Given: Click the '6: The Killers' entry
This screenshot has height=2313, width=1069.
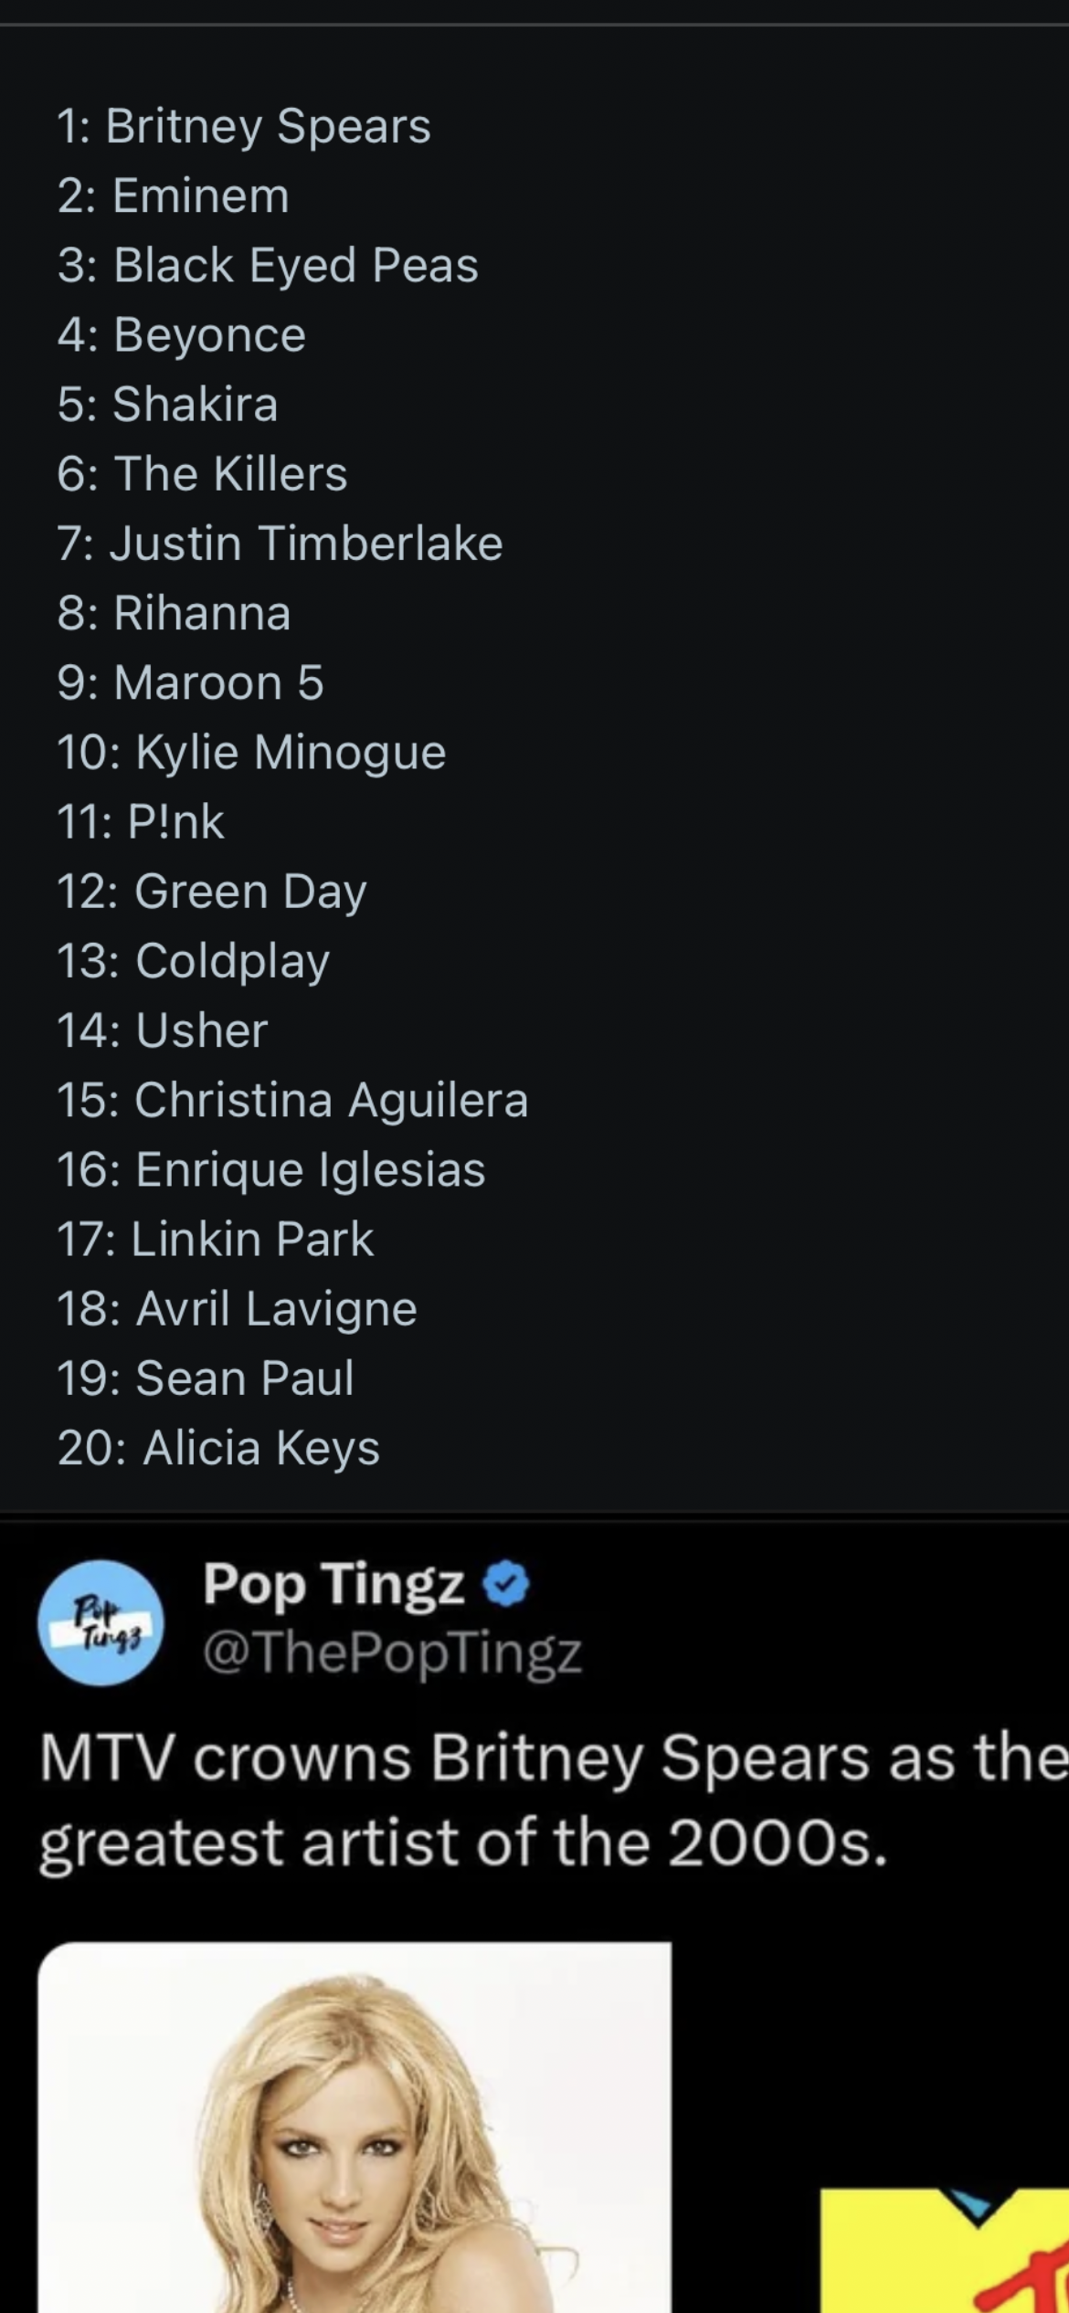Looking at the screenshot, I should pyautogui.click(x=202, y=473).
